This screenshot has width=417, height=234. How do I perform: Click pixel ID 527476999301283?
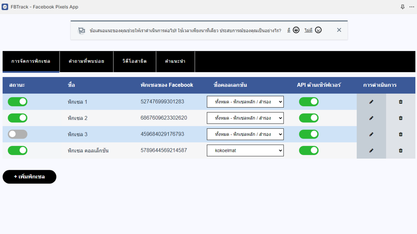[x=162, y=102]
